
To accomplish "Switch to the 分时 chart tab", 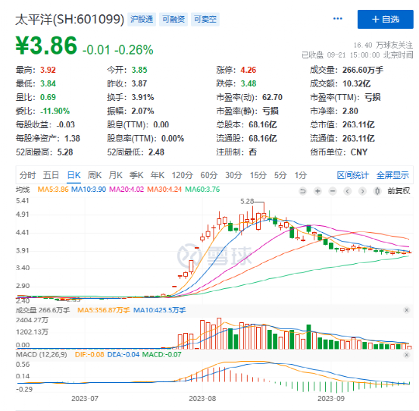I will [x=27, y=175].
